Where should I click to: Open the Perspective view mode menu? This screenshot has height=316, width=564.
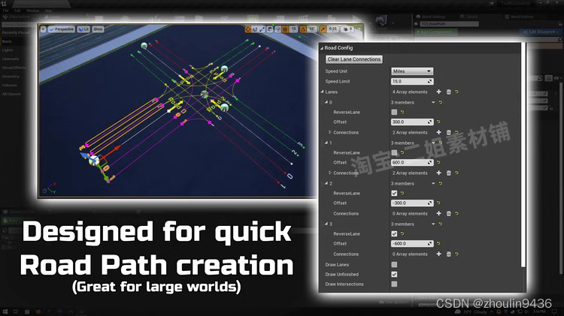coord(62,29)
